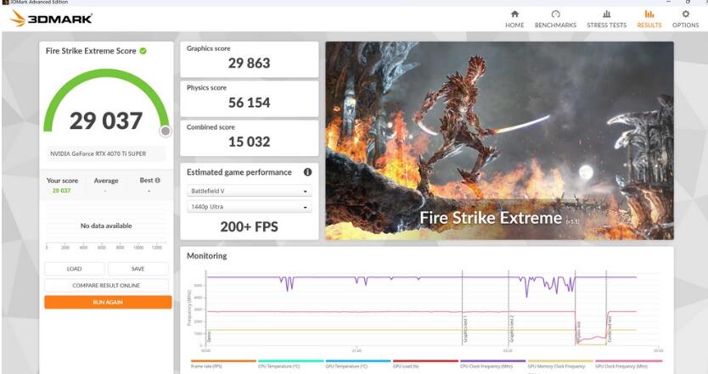Click the Monitoring section heading
Screen dimensions: 708x374
point(207,256)
